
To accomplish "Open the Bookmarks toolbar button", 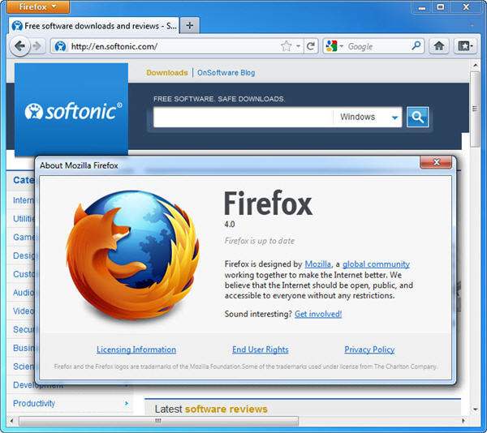I will 464,46.
